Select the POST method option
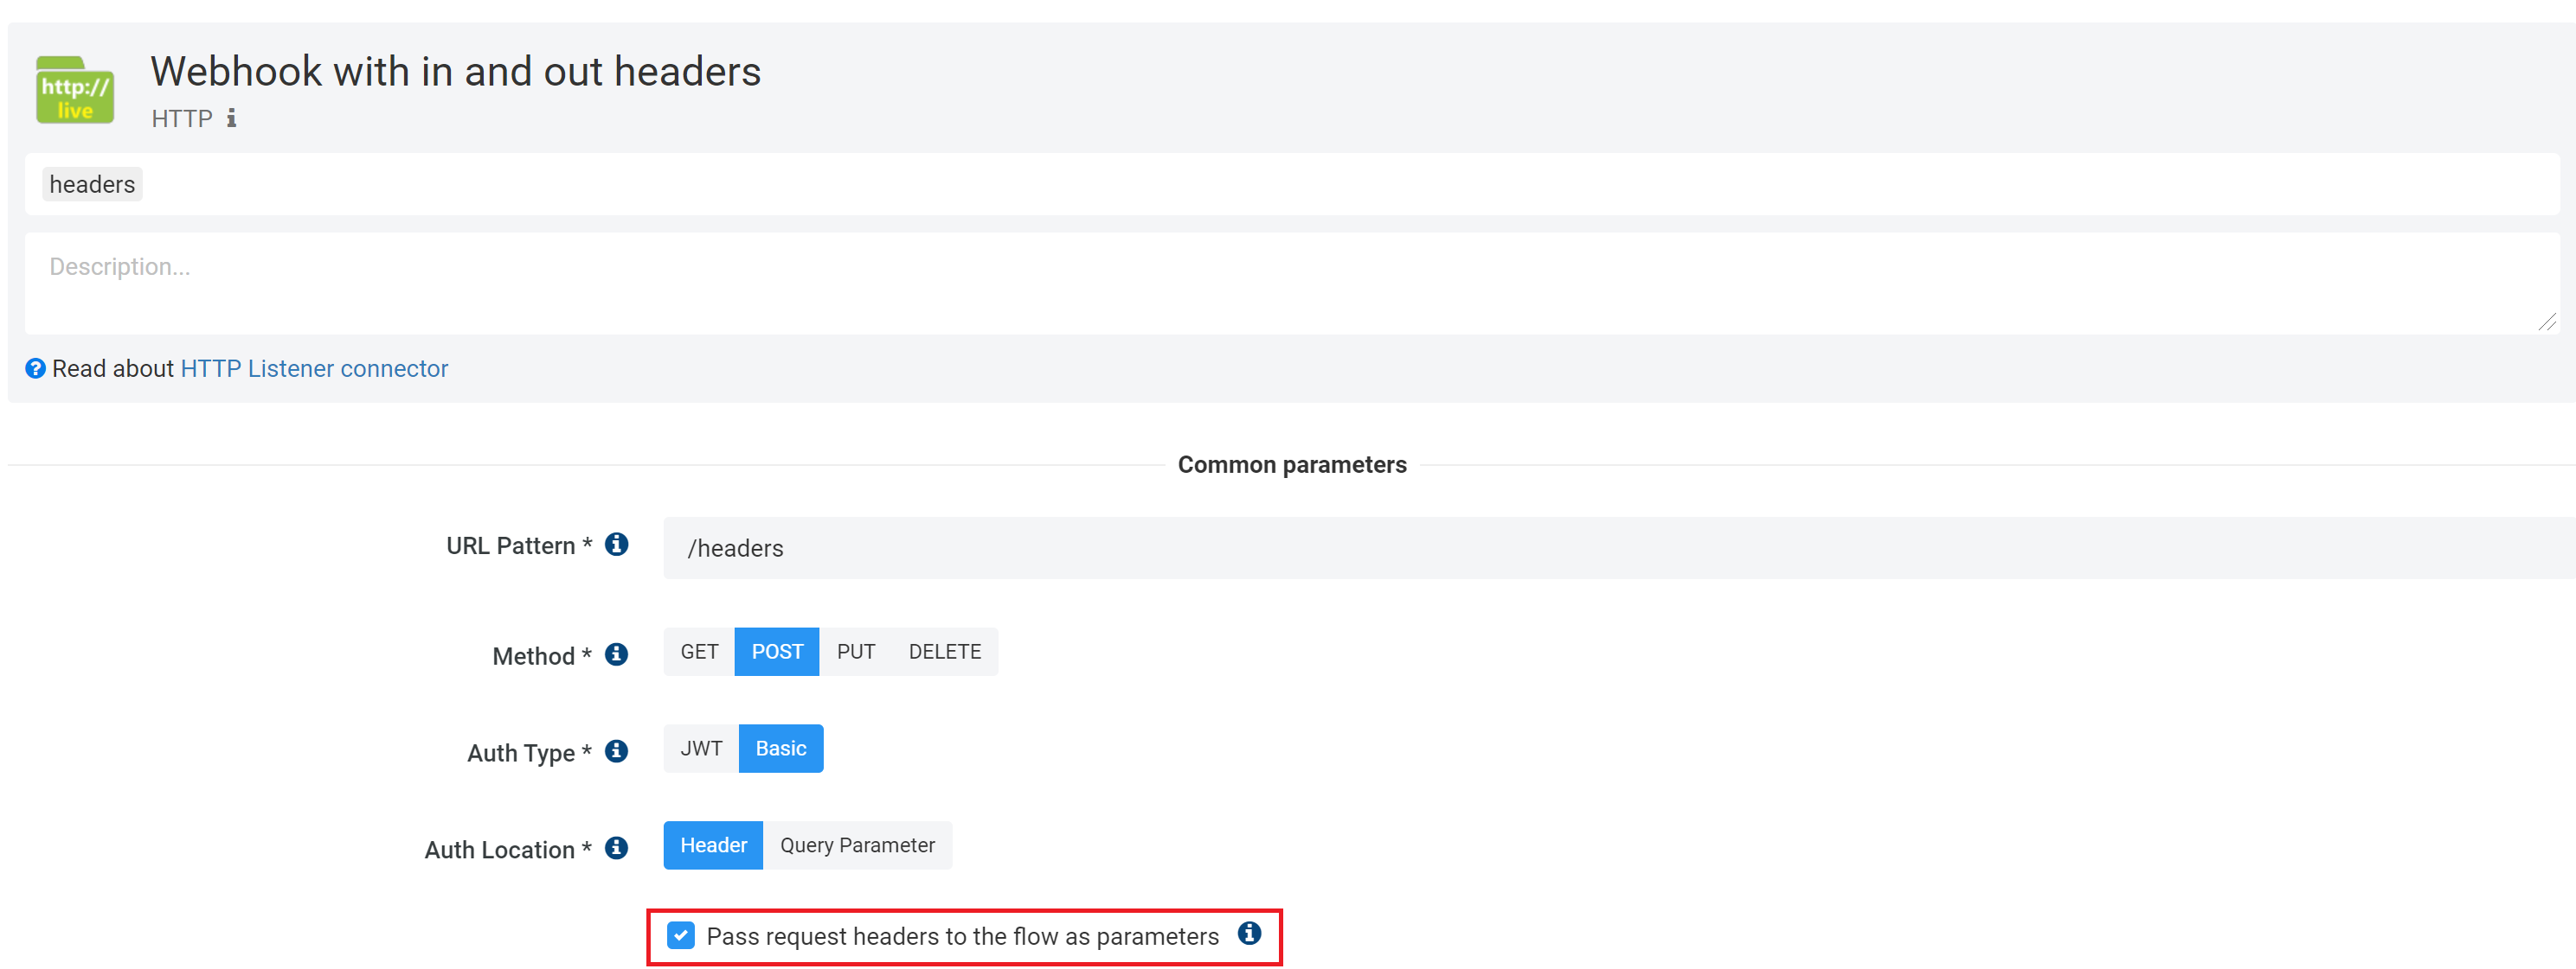 pyautogui.click(x=777, y=653)
